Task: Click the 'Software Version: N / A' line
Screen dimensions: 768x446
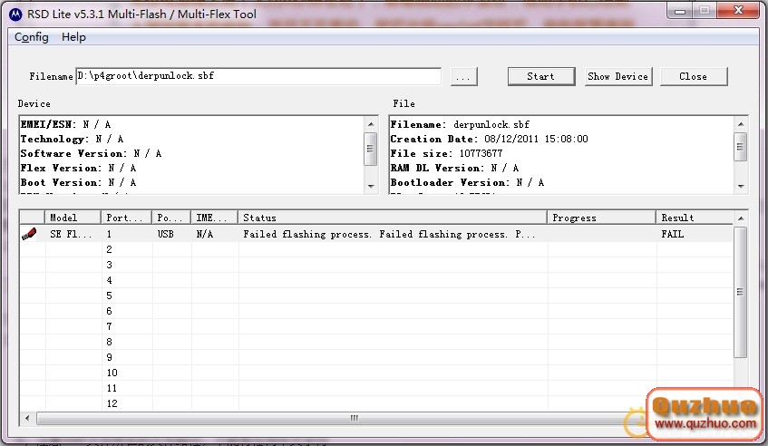Action: [91, 154]
